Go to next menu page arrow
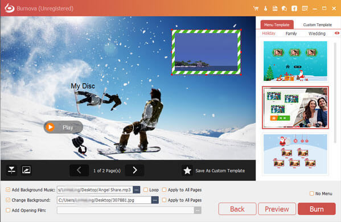This screenshot has width=341, height=222. (134, 170)
